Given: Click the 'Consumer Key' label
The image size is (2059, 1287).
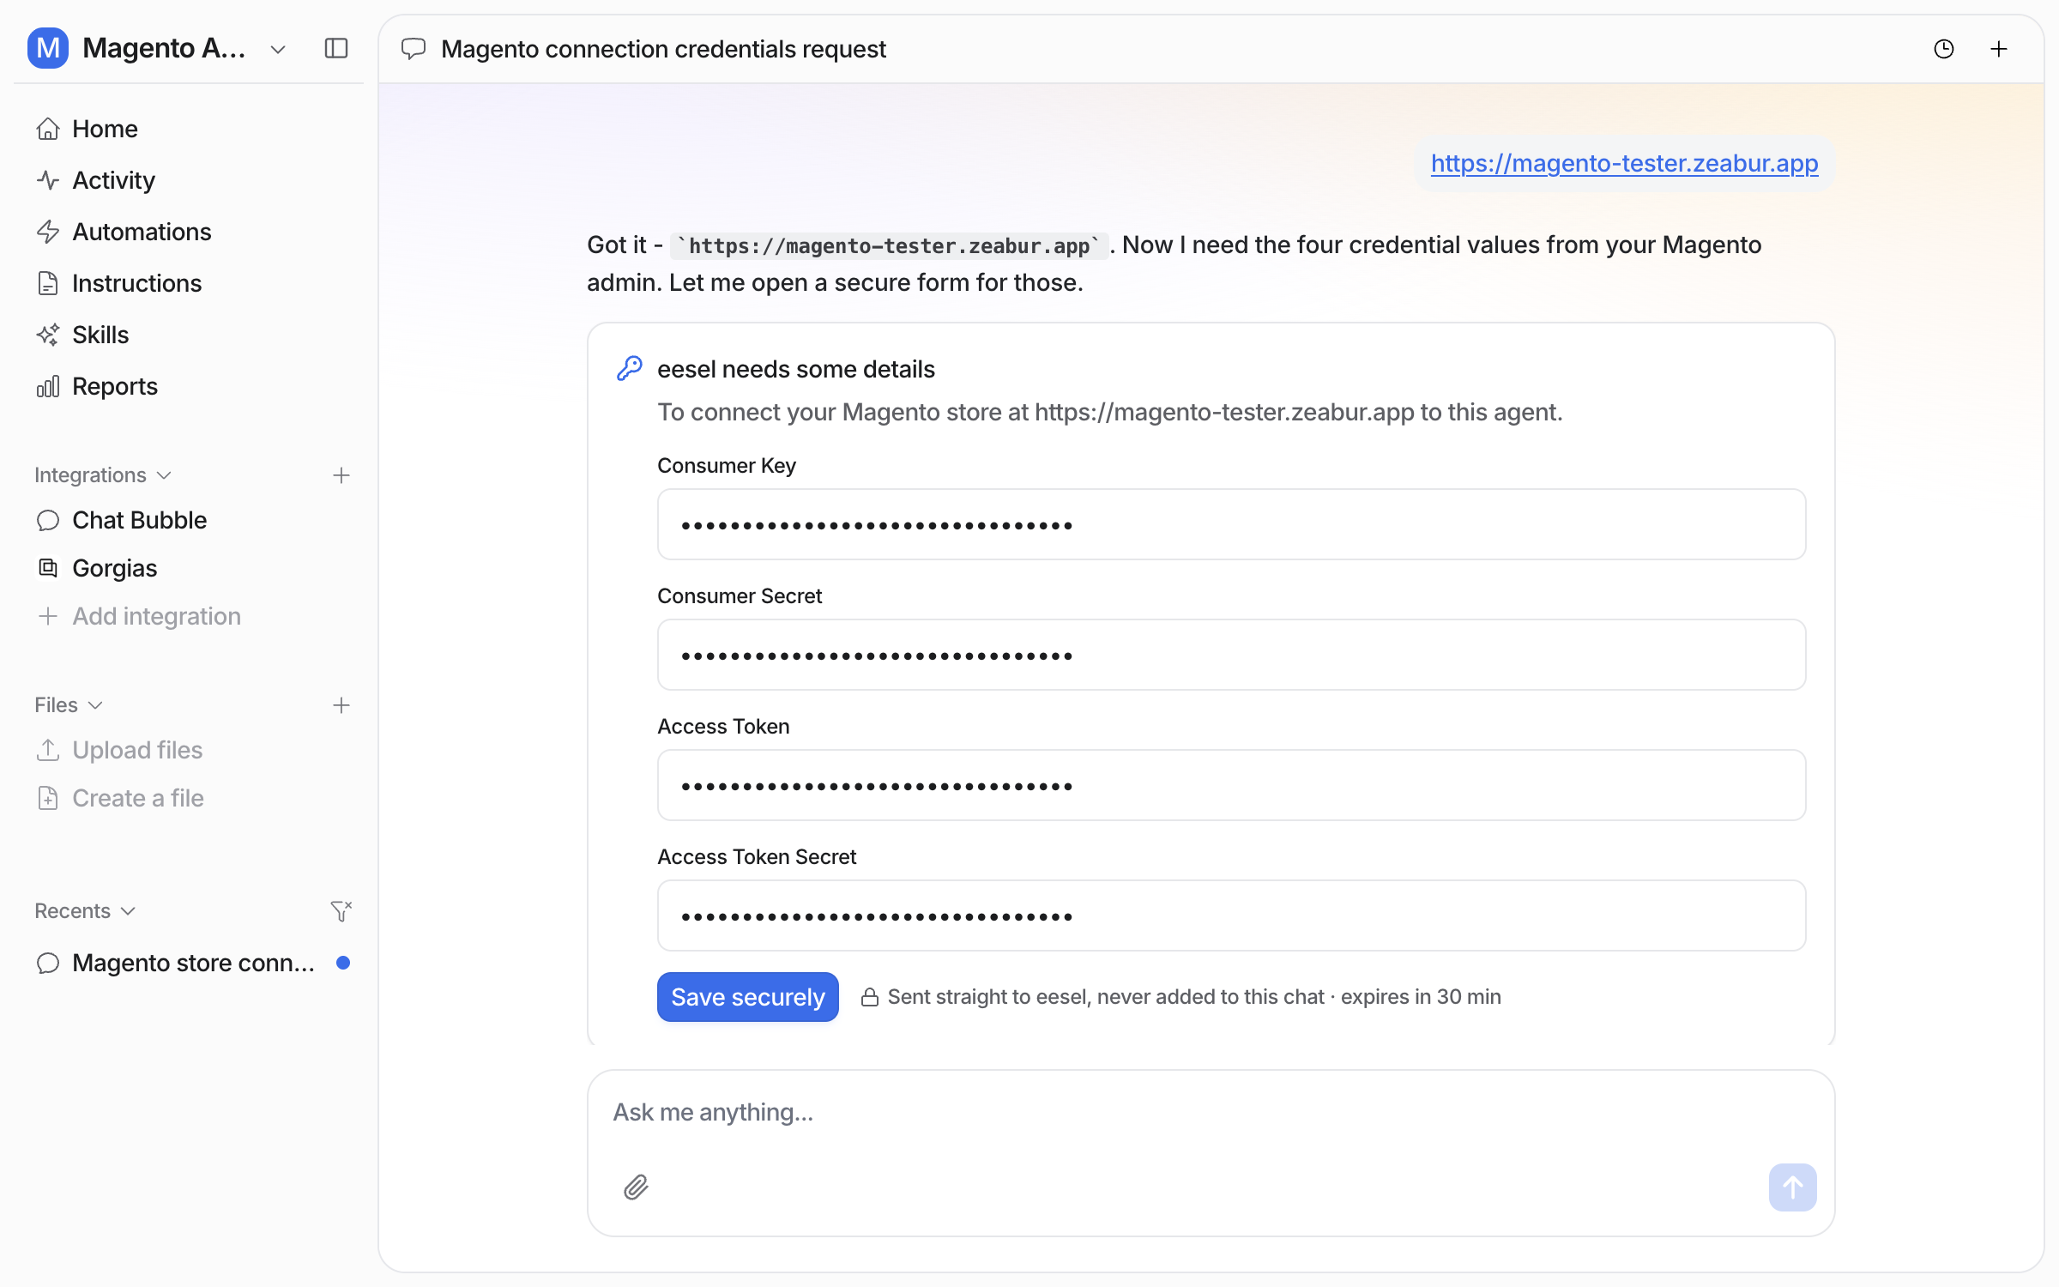Looking at the screenshot, I should tap(727, 465).
